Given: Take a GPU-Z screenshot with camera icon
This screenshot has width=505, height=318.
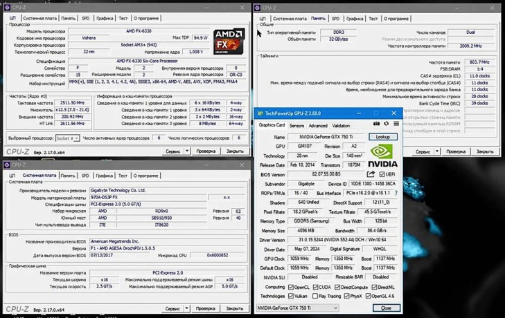Looking at the screenshot, I should click(x=376, y=124).
